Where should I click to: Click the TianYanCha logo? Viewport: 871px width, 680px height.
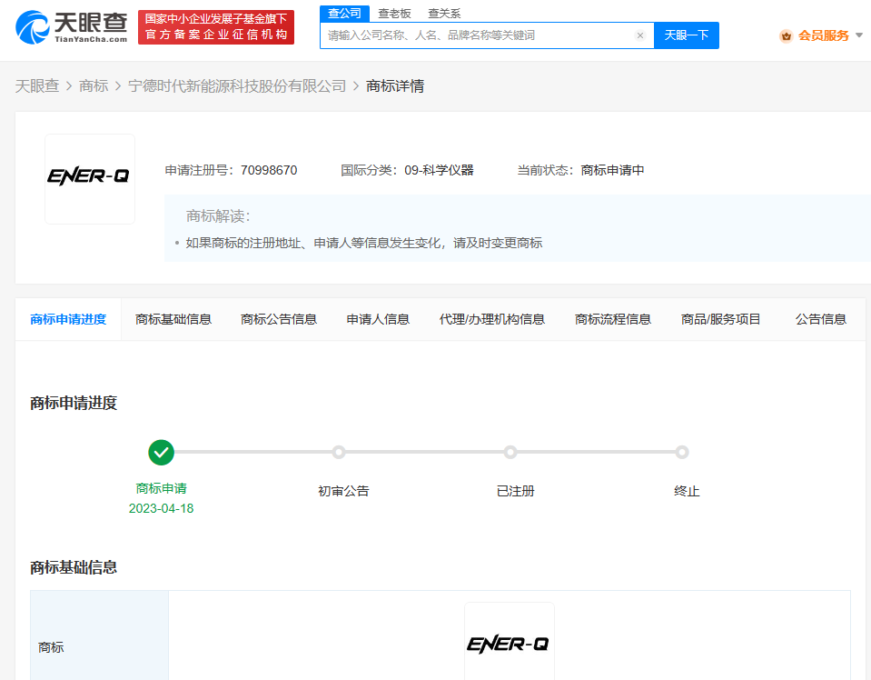click(x=71, y=26)
